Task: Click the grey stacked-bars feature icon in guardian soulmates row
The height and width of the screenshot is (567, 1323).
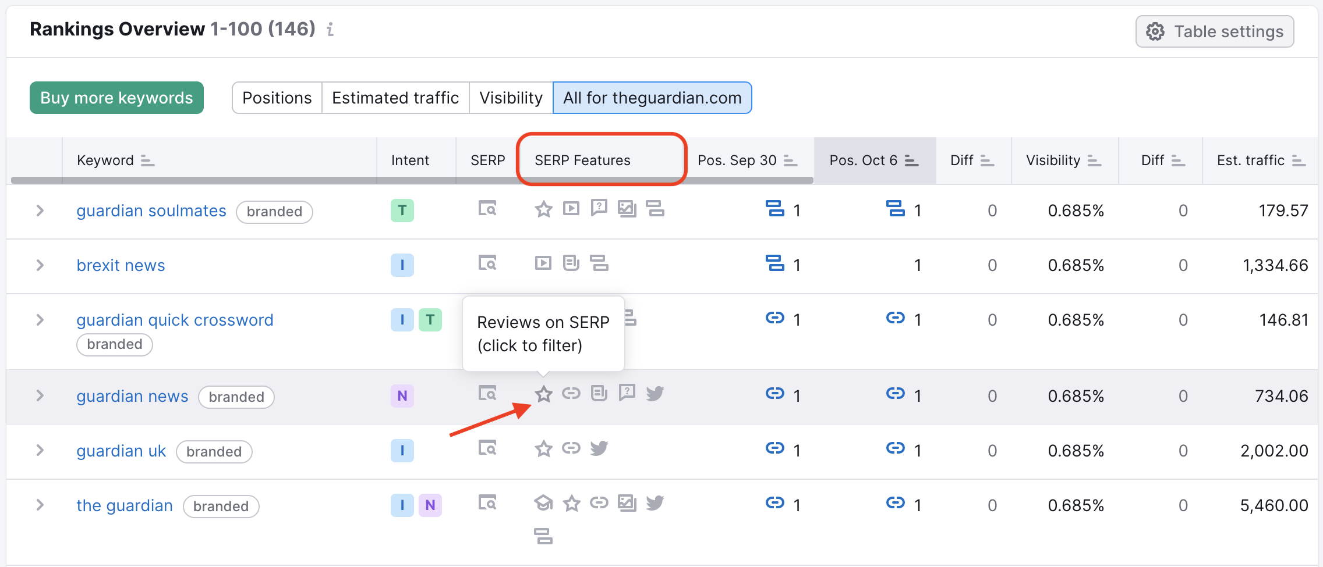Action: (655, 208)
